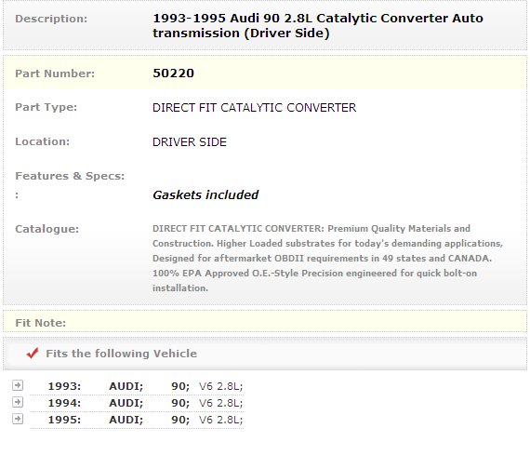Click the Fits the following Vehicle header
The height and width of the screenshot is (455, 530).
122,354
